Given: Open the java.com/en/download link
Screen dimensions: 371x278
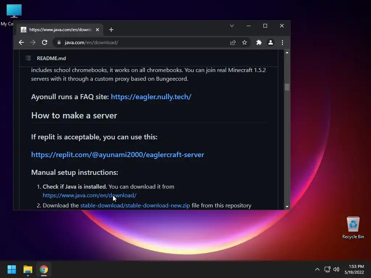Looking at the screenshot, I should 89,195.
